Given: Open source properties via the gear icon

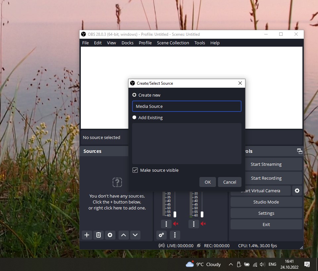Looking at the screenshot, I should (110, 235).
